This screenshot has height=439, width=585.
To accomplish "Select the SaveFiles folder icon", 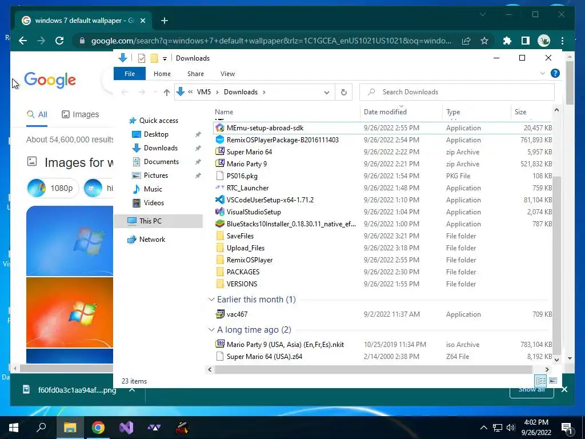I will pyautogui.click(x=220, y=236).
